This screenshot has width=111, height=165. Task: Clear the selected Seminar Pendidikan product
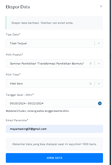[91, 63]
